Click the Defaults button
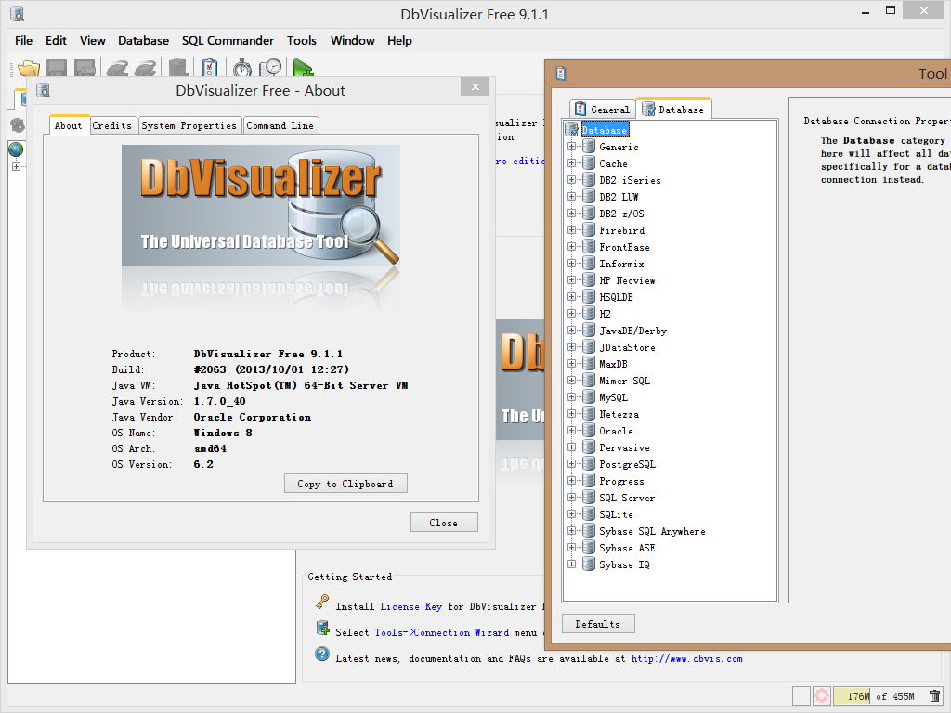Screen dimensions: 951x713 598,624
